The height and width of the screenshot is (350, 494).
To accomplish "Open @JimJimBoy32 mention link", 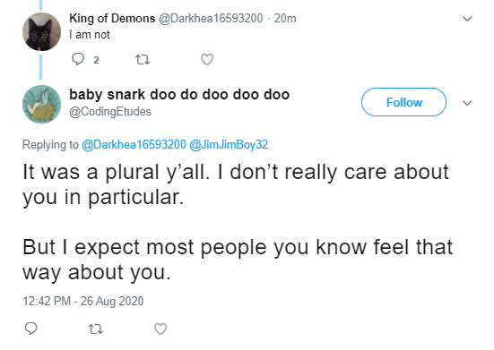I will (229, 145).
